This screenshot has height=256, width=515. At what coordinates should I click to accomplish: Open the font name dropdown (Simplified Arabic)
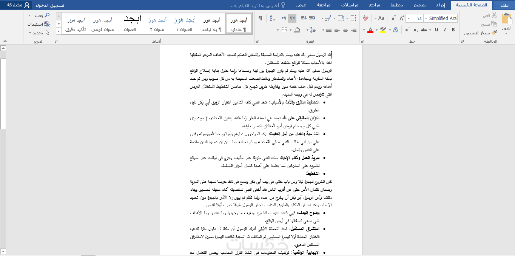pos(426,18)
